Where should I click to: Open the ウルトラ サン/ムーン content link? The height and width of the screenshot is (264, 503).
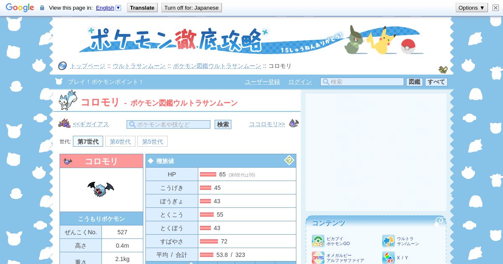click(x=408, y=241)
